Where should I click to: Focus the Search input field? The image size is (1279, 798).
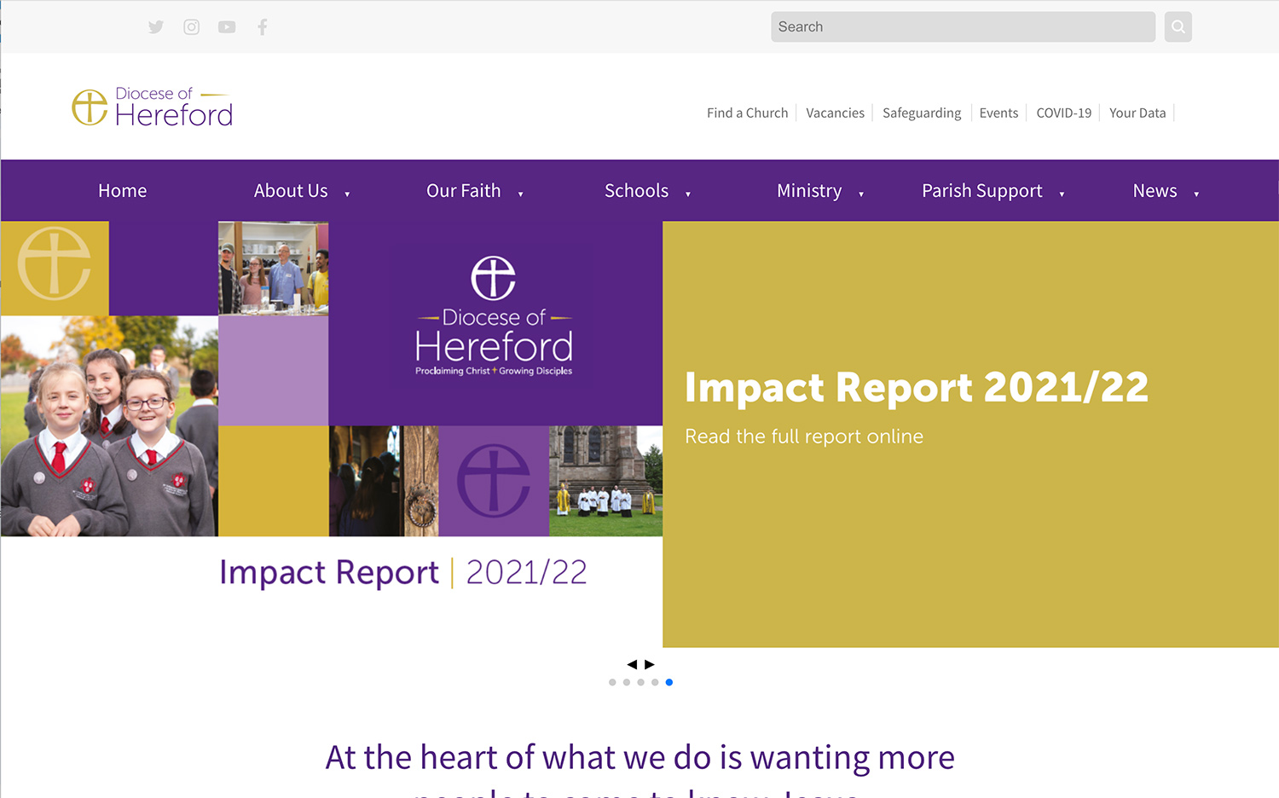964,26
